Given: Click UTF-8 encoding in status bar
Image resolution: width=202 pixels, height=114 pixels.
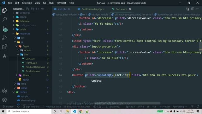Looking at the screenshot, I should pos(141,107).
